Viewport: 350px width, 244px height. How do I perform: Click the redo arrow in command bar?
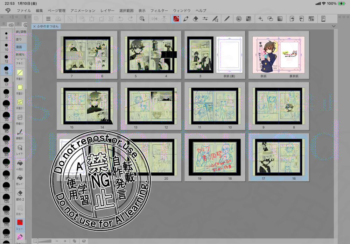point(130,19)
